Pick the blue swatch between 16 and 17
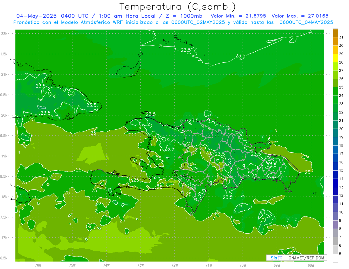This screenshot has width=349, height=269. [x=335, y=158]
